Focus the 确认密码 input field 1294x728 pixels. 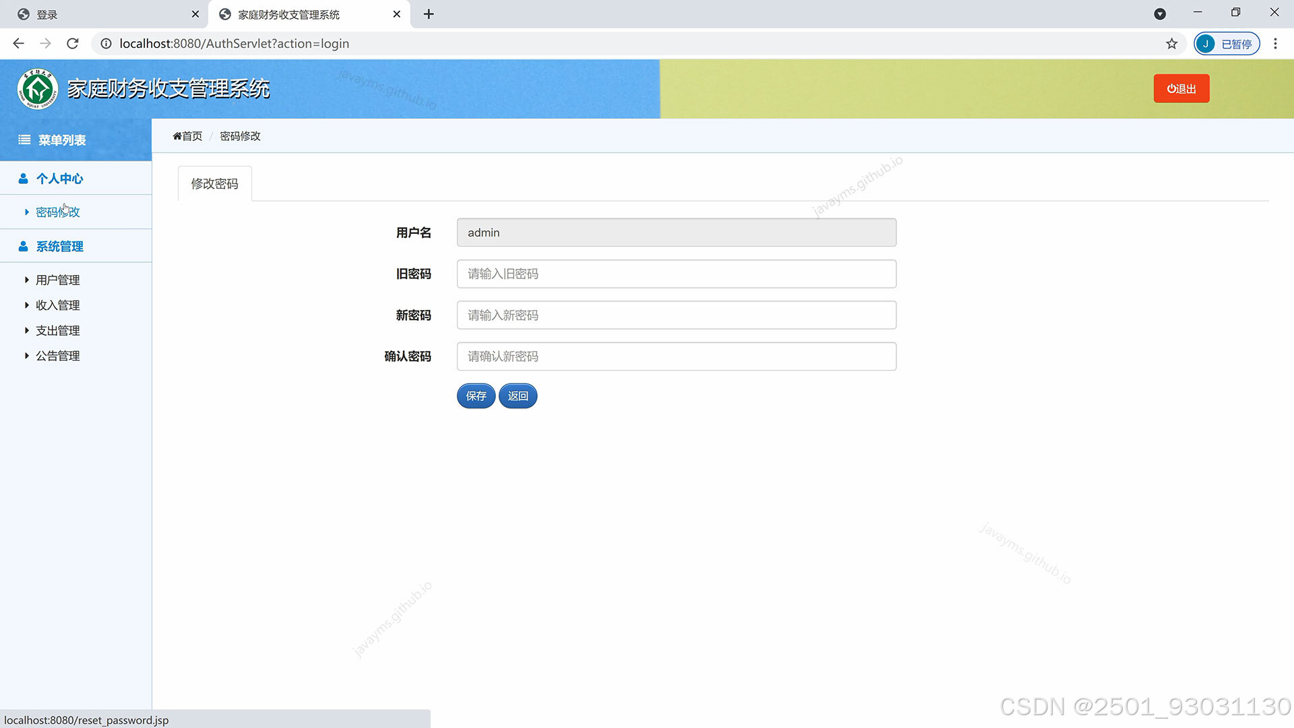676,356
